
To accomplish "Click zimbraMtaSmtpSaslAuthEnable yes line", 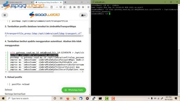I will click(44, 62).
